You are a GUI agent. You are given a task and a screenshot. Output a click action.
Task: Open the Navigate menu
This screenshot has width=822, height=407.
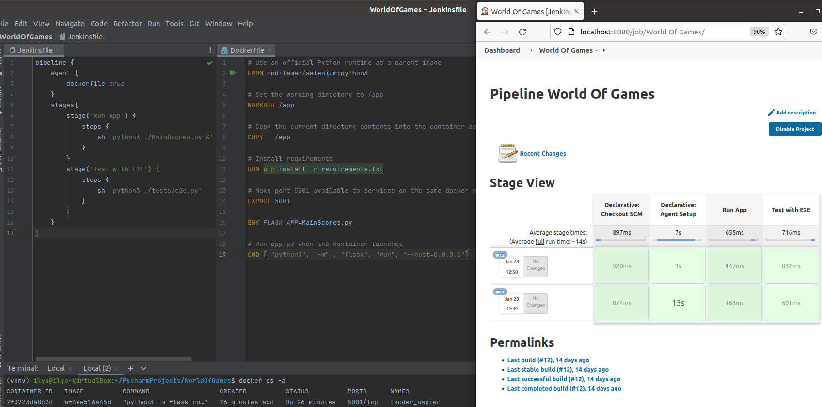[x=70, y=24]
